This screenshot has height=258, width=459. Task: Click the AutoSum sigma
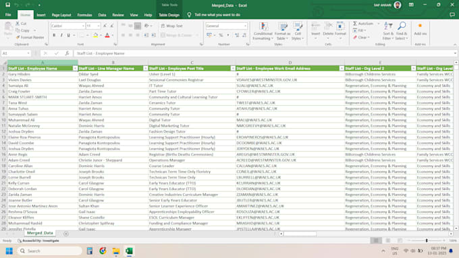point(355,24)
